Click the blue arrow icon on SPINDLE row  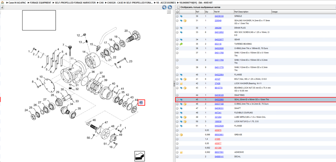181,16
